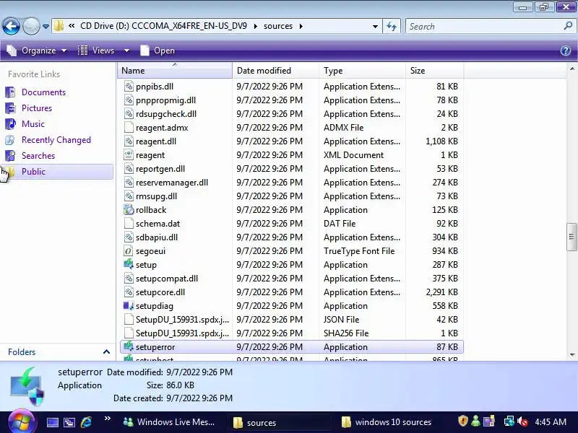Expand the double-chevron breadcrumb overflow

[72, 26]
